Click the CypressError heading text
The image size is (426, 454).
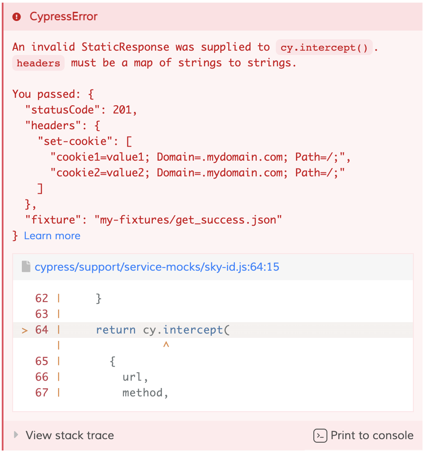[x=63, y=17]
